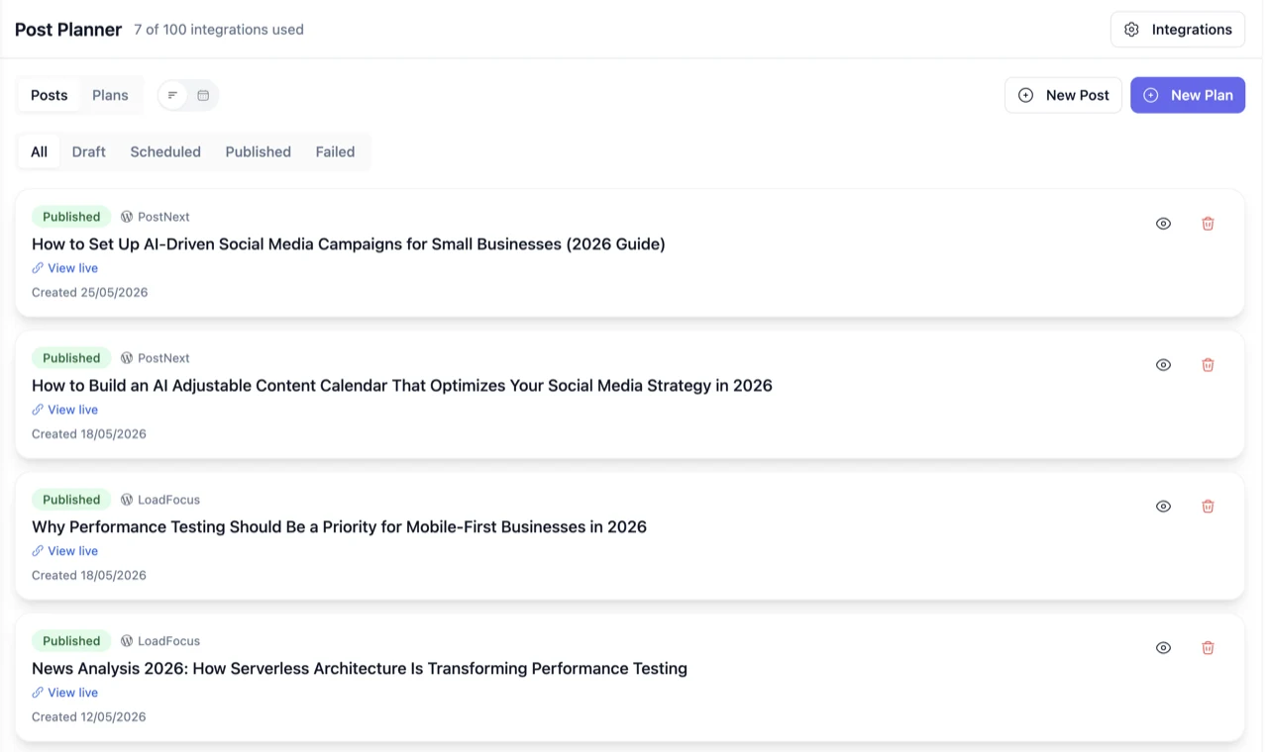Click LoadFocus label on Serverless Architecture post
Image resolution: width=1268 pixels, height=752 pixels.
point(168,641)
